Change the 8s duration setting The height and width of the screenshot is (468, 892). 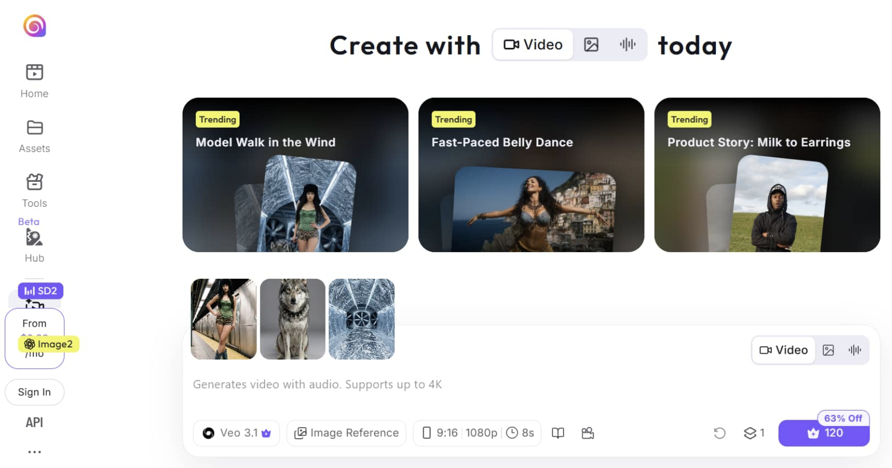520,433
